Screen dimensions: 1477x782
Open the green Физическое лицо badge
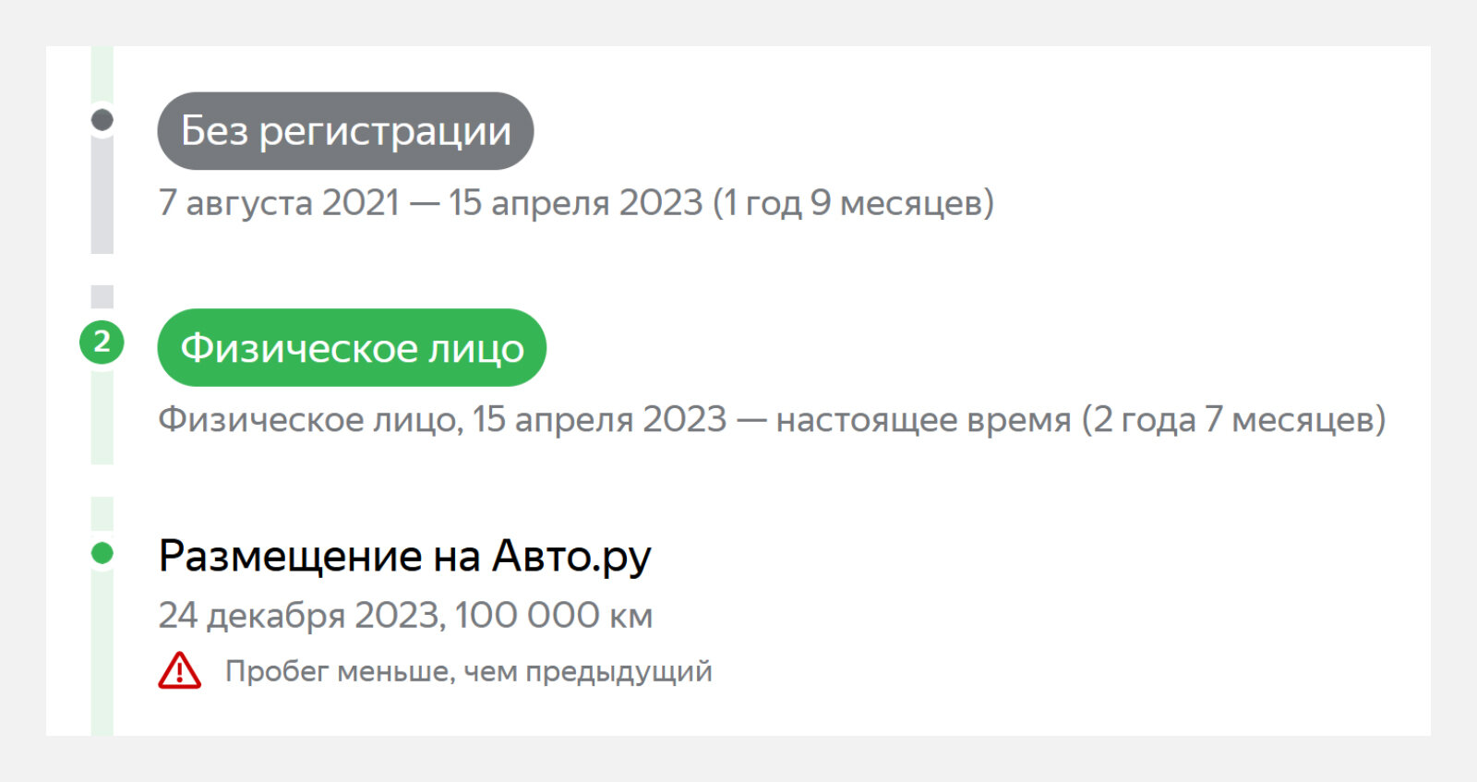tap(352, 347)
